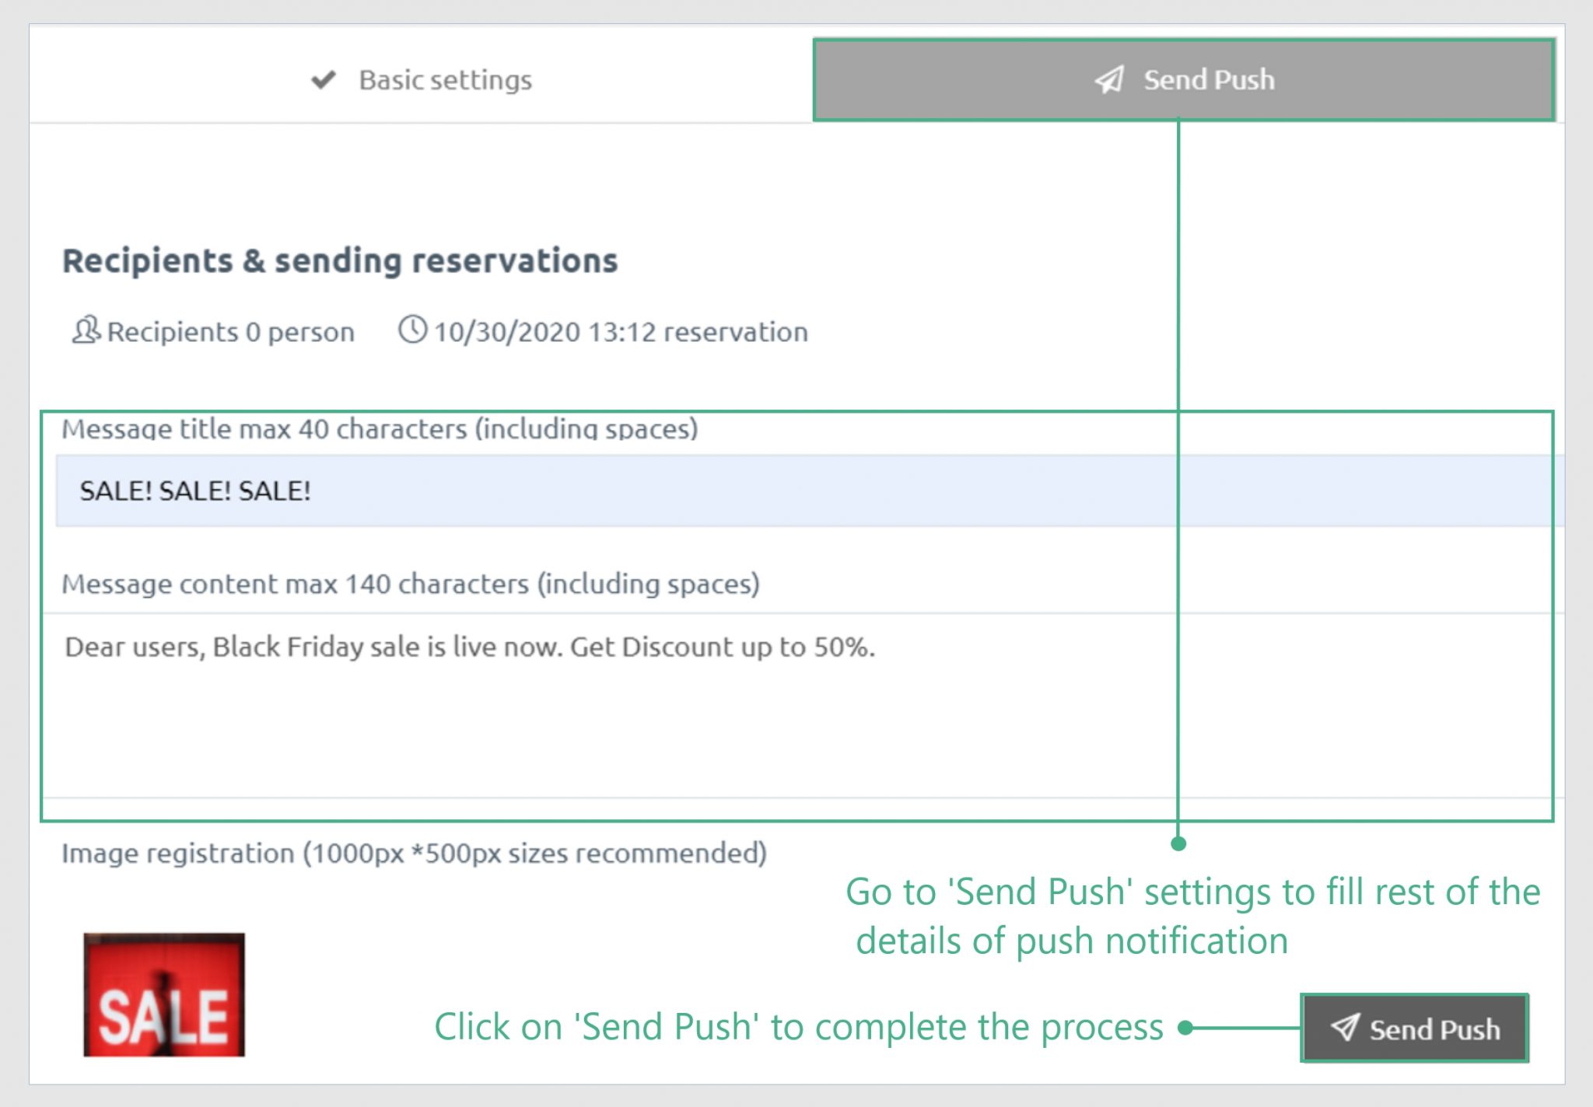Screen dimensions: 1593x1107
Task: Click the image registration section label
Action: [x=415, y=852]
